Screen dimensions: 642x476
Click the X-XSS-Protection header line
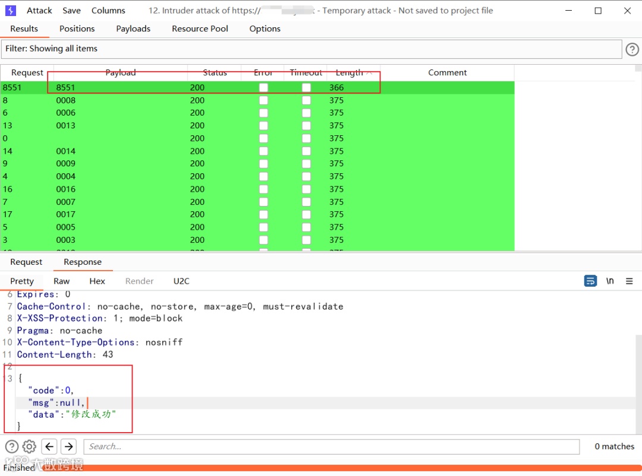click(x=99, y=318)
